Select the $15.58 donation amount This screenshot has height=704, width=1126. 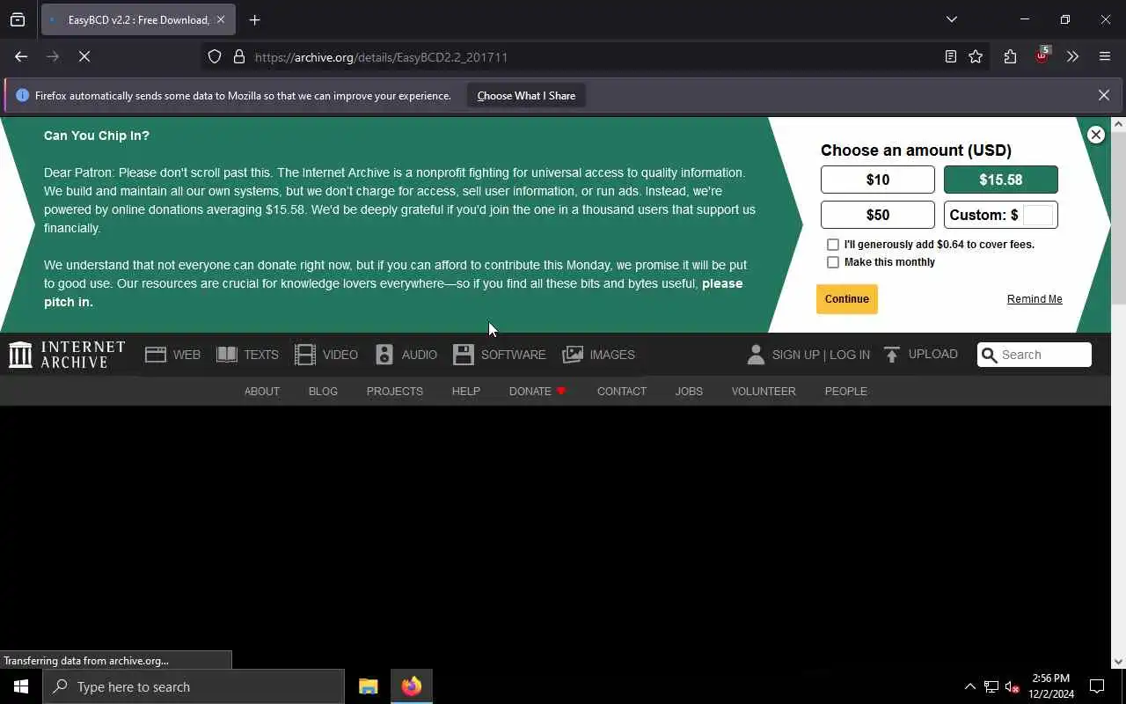pos(1001,180)
